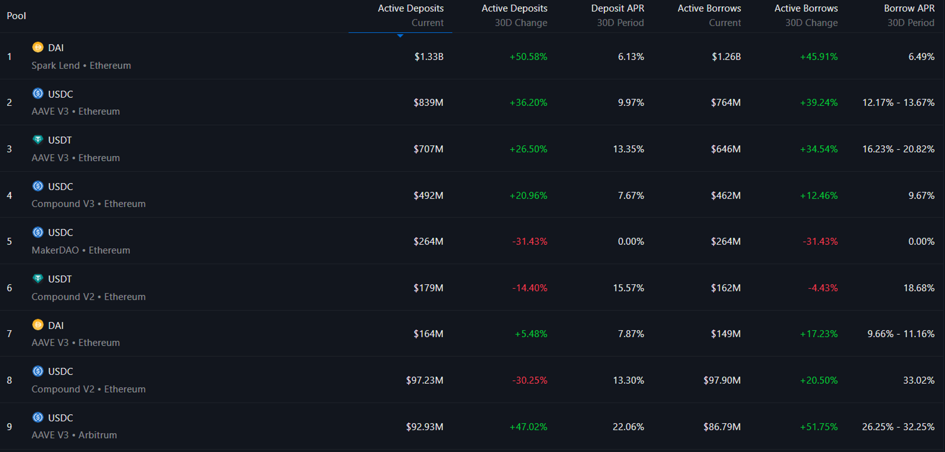Click the -4.43% borrows change value

point(823,288)
